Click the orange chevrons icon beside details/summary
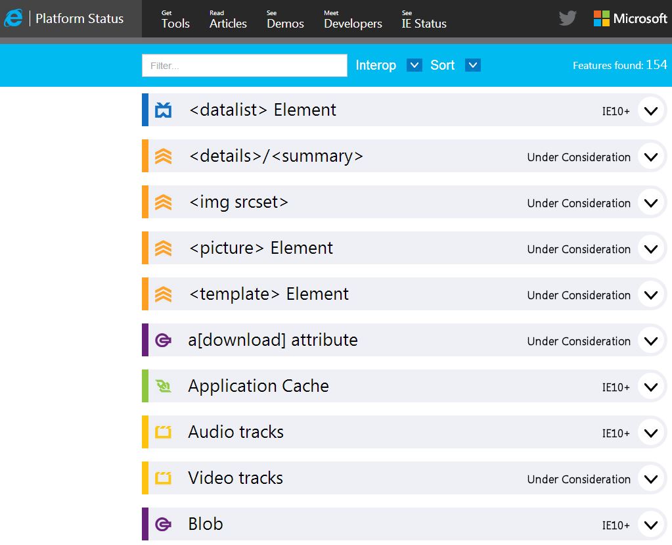Screen dimensions: 672x545 (163, 156)
